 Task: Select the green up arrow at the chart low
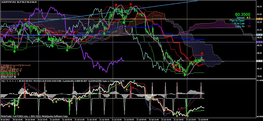pos(185,75)
